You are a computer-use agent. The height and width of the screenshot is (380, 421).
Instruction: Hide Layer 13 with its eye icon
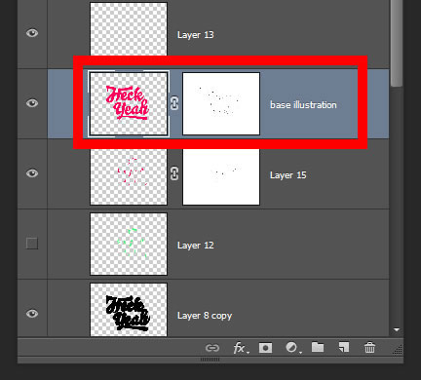pyautogui.click(x=32, y=33)
